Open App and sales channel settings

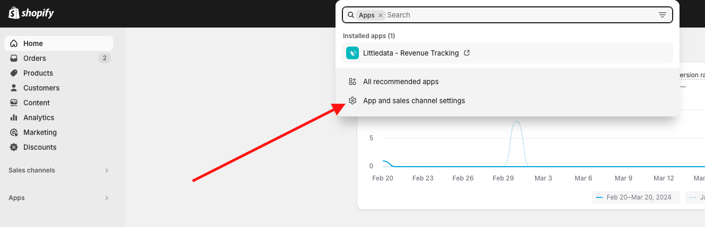tap(508, 101)
